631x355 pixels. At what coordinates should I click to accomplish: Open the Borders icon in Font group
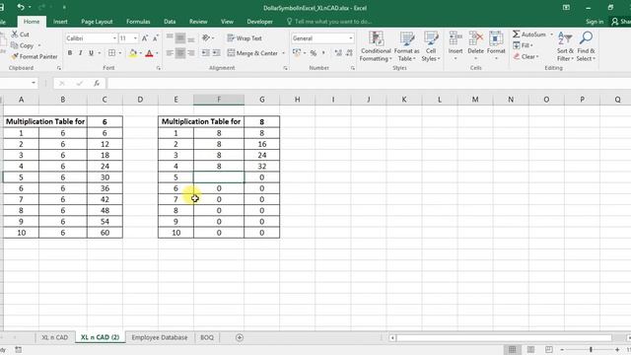(x=111, y=53)
